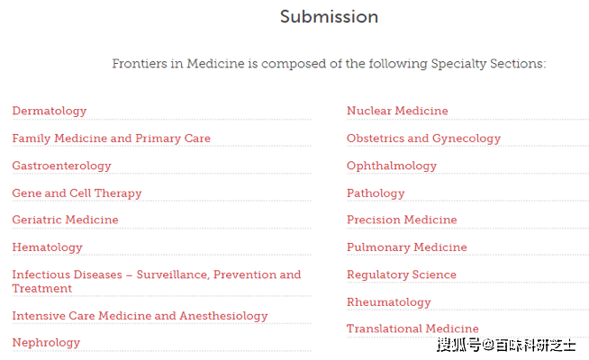Open Pulmonary Medicine section
589x360 pixels.
pyautogui.click(x=407, y=247)
